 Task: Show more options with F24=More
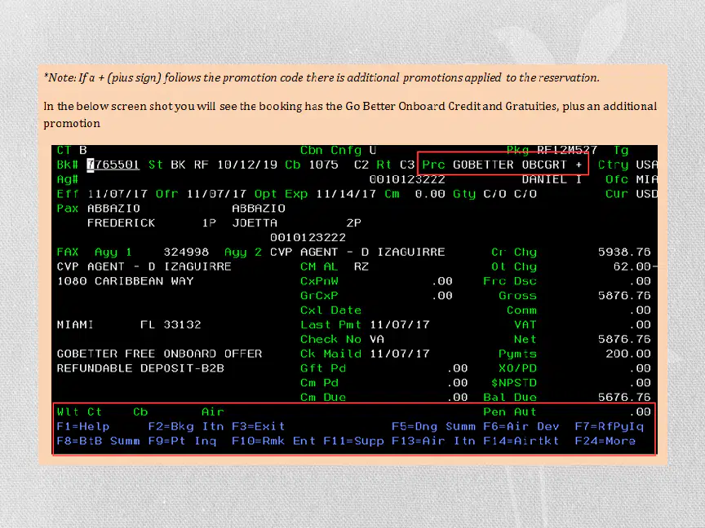[x=605, y=441]
